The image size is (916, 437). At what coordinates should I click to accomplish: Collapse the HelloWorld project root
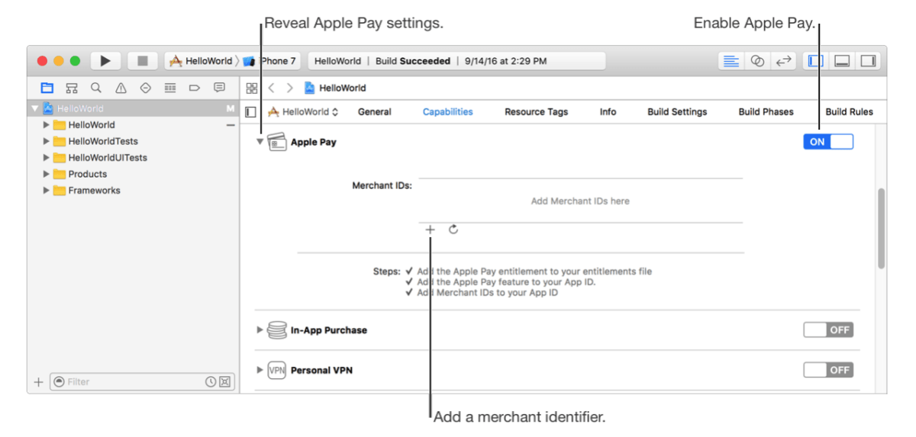point(34,108)
